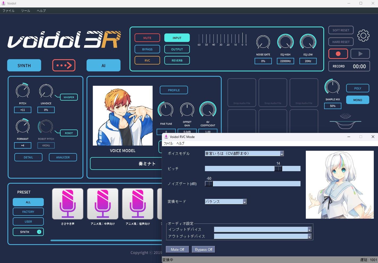Viewport: 378px width, 263px height.
Task: Toggle the BYPASS button
Action: tap(147, 49)
